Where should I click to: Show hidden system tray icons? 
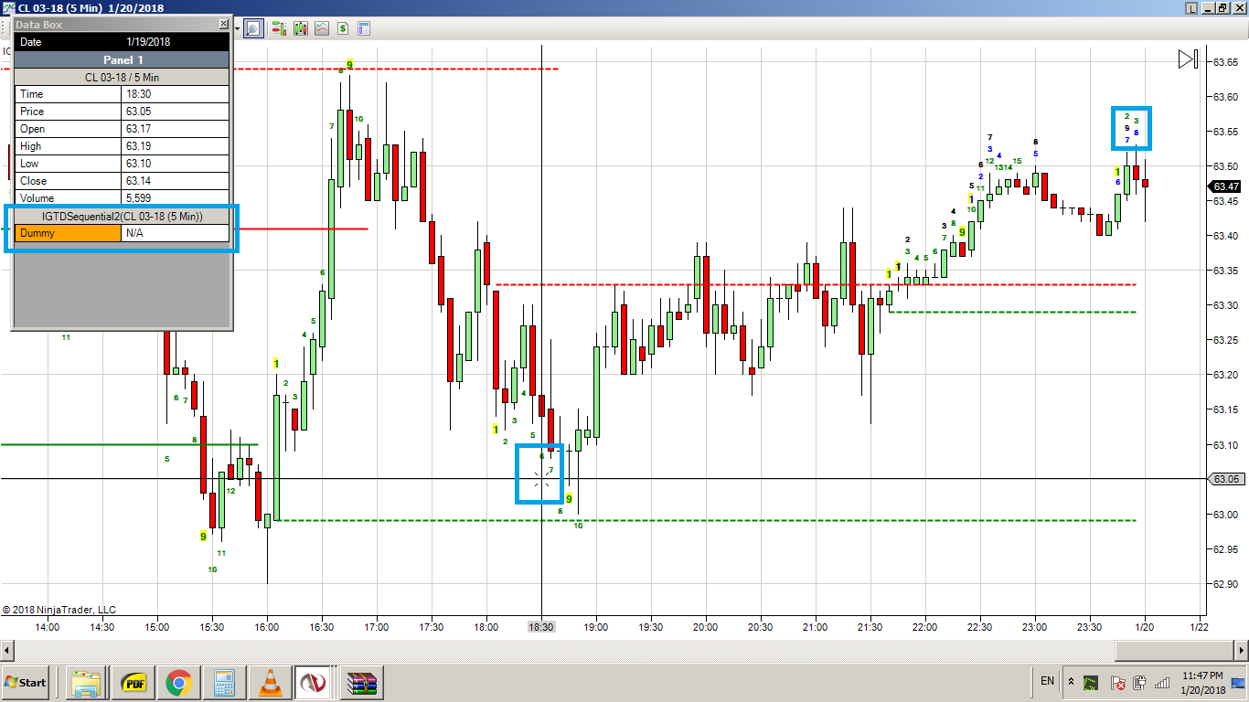[x=1071, y=682]
